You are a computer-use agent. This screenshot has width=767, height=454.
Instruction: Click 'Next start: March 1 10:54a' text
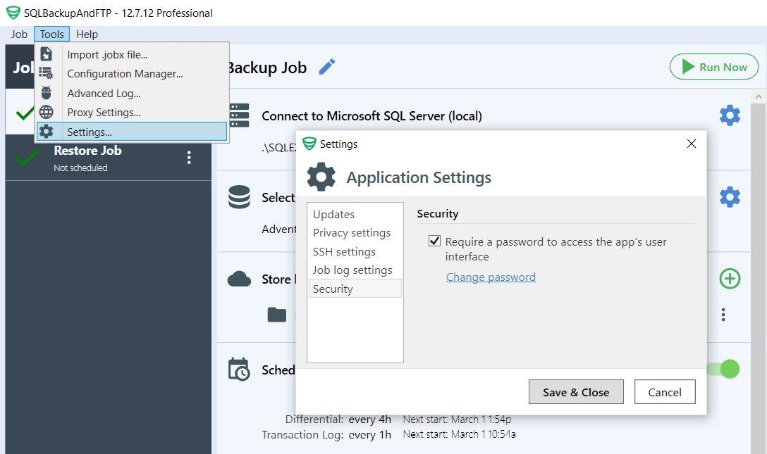460,434
